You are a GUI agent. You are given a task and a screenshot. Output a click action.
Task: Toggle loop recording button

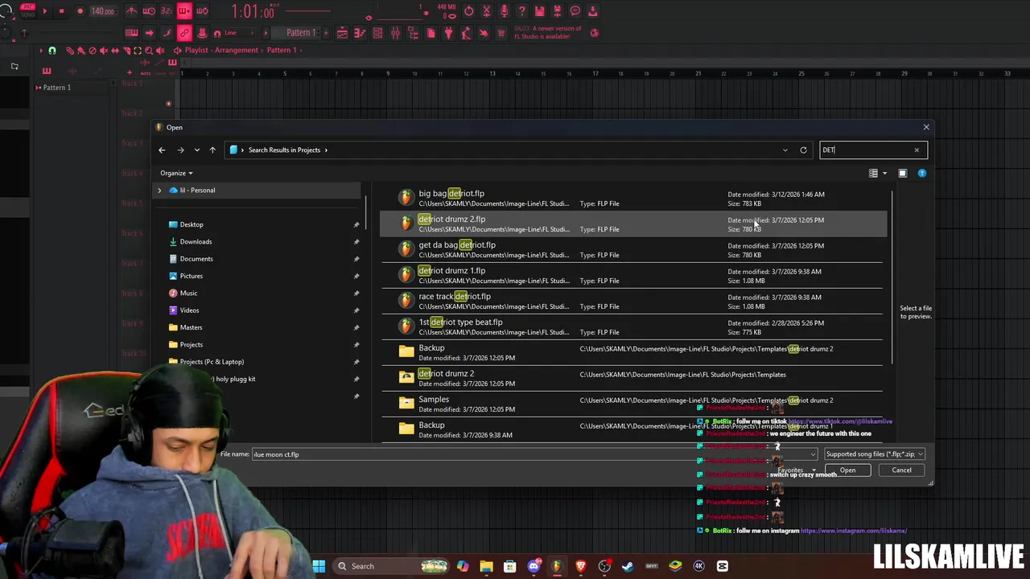pyautogui.click(x=202, y=11)
